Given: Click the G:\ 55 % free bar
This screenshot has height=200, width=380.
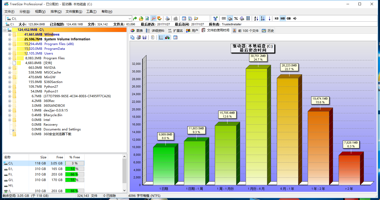Looking at the screenshot, I should (75, 180).
